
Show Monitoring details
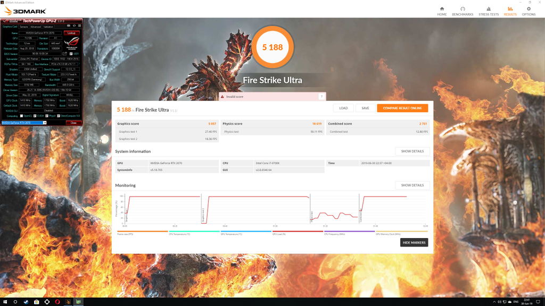tap(412, 185)
